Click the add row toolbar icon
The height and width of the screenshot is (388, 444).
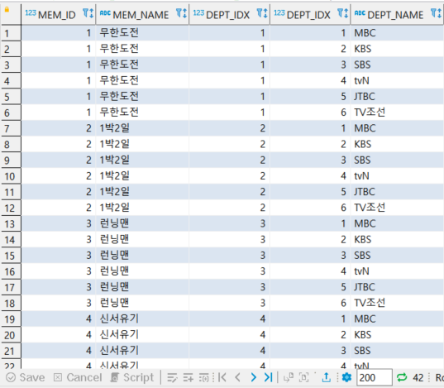188,377
